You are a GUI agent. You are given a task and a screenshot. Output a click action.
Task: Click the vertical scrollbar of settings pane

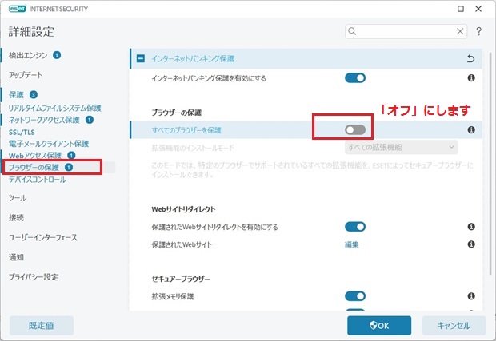pyautogui.click(x=490, y=165)
